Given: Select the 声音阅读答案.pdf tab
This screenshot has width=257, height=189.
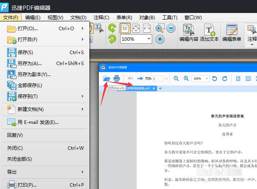Looking at the screenshot, I should (137, 88).
